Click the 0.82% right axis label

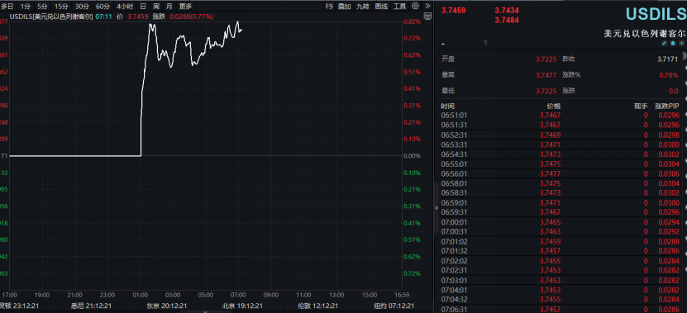pyautogui.click(x=412, y=21)
